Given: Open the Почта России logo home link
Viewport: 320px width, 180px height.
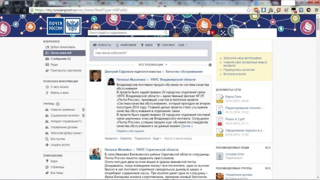Looking at the screenshot, I should [64, 25].
